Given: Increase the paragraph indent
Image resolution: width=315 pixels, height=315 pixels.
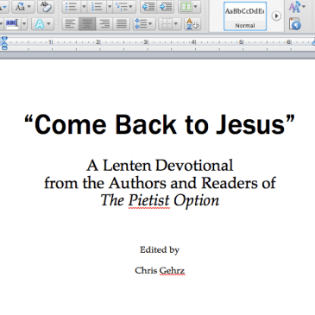Looking at the screenshot, I should pos(166,7).
